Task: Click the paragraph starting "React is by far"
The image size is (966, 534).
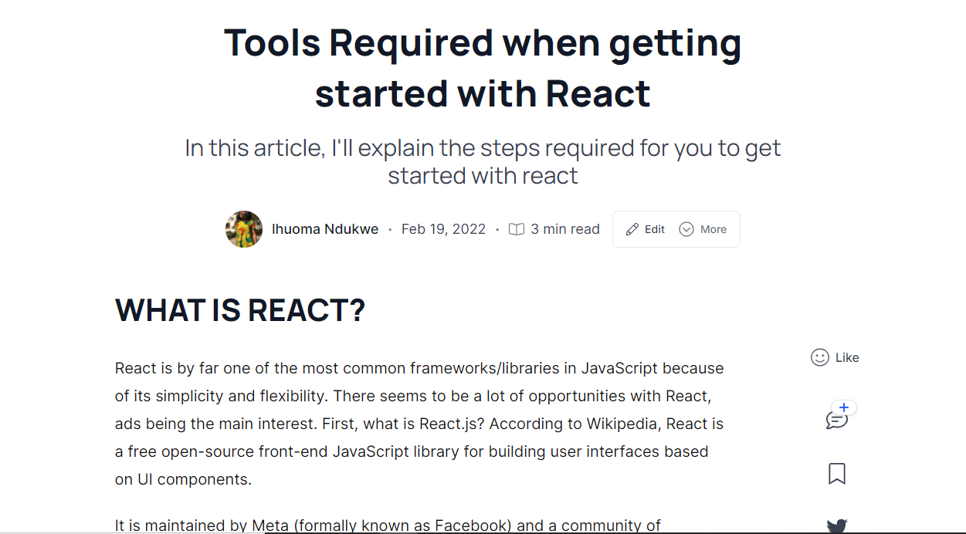Action: (419, 424)
